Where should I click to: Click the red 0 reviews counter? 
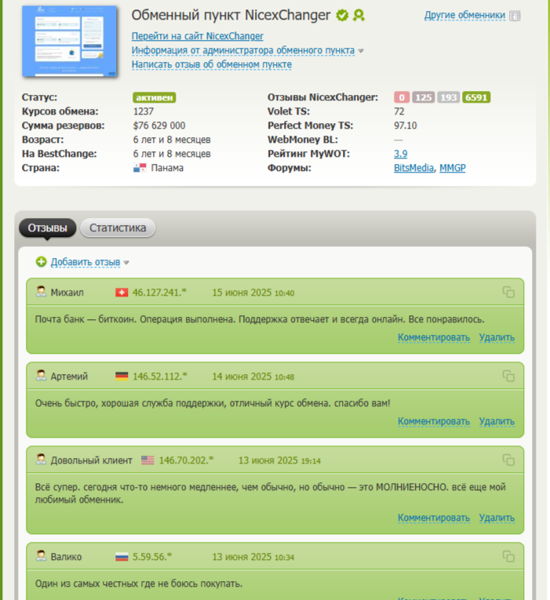point(402,97)
